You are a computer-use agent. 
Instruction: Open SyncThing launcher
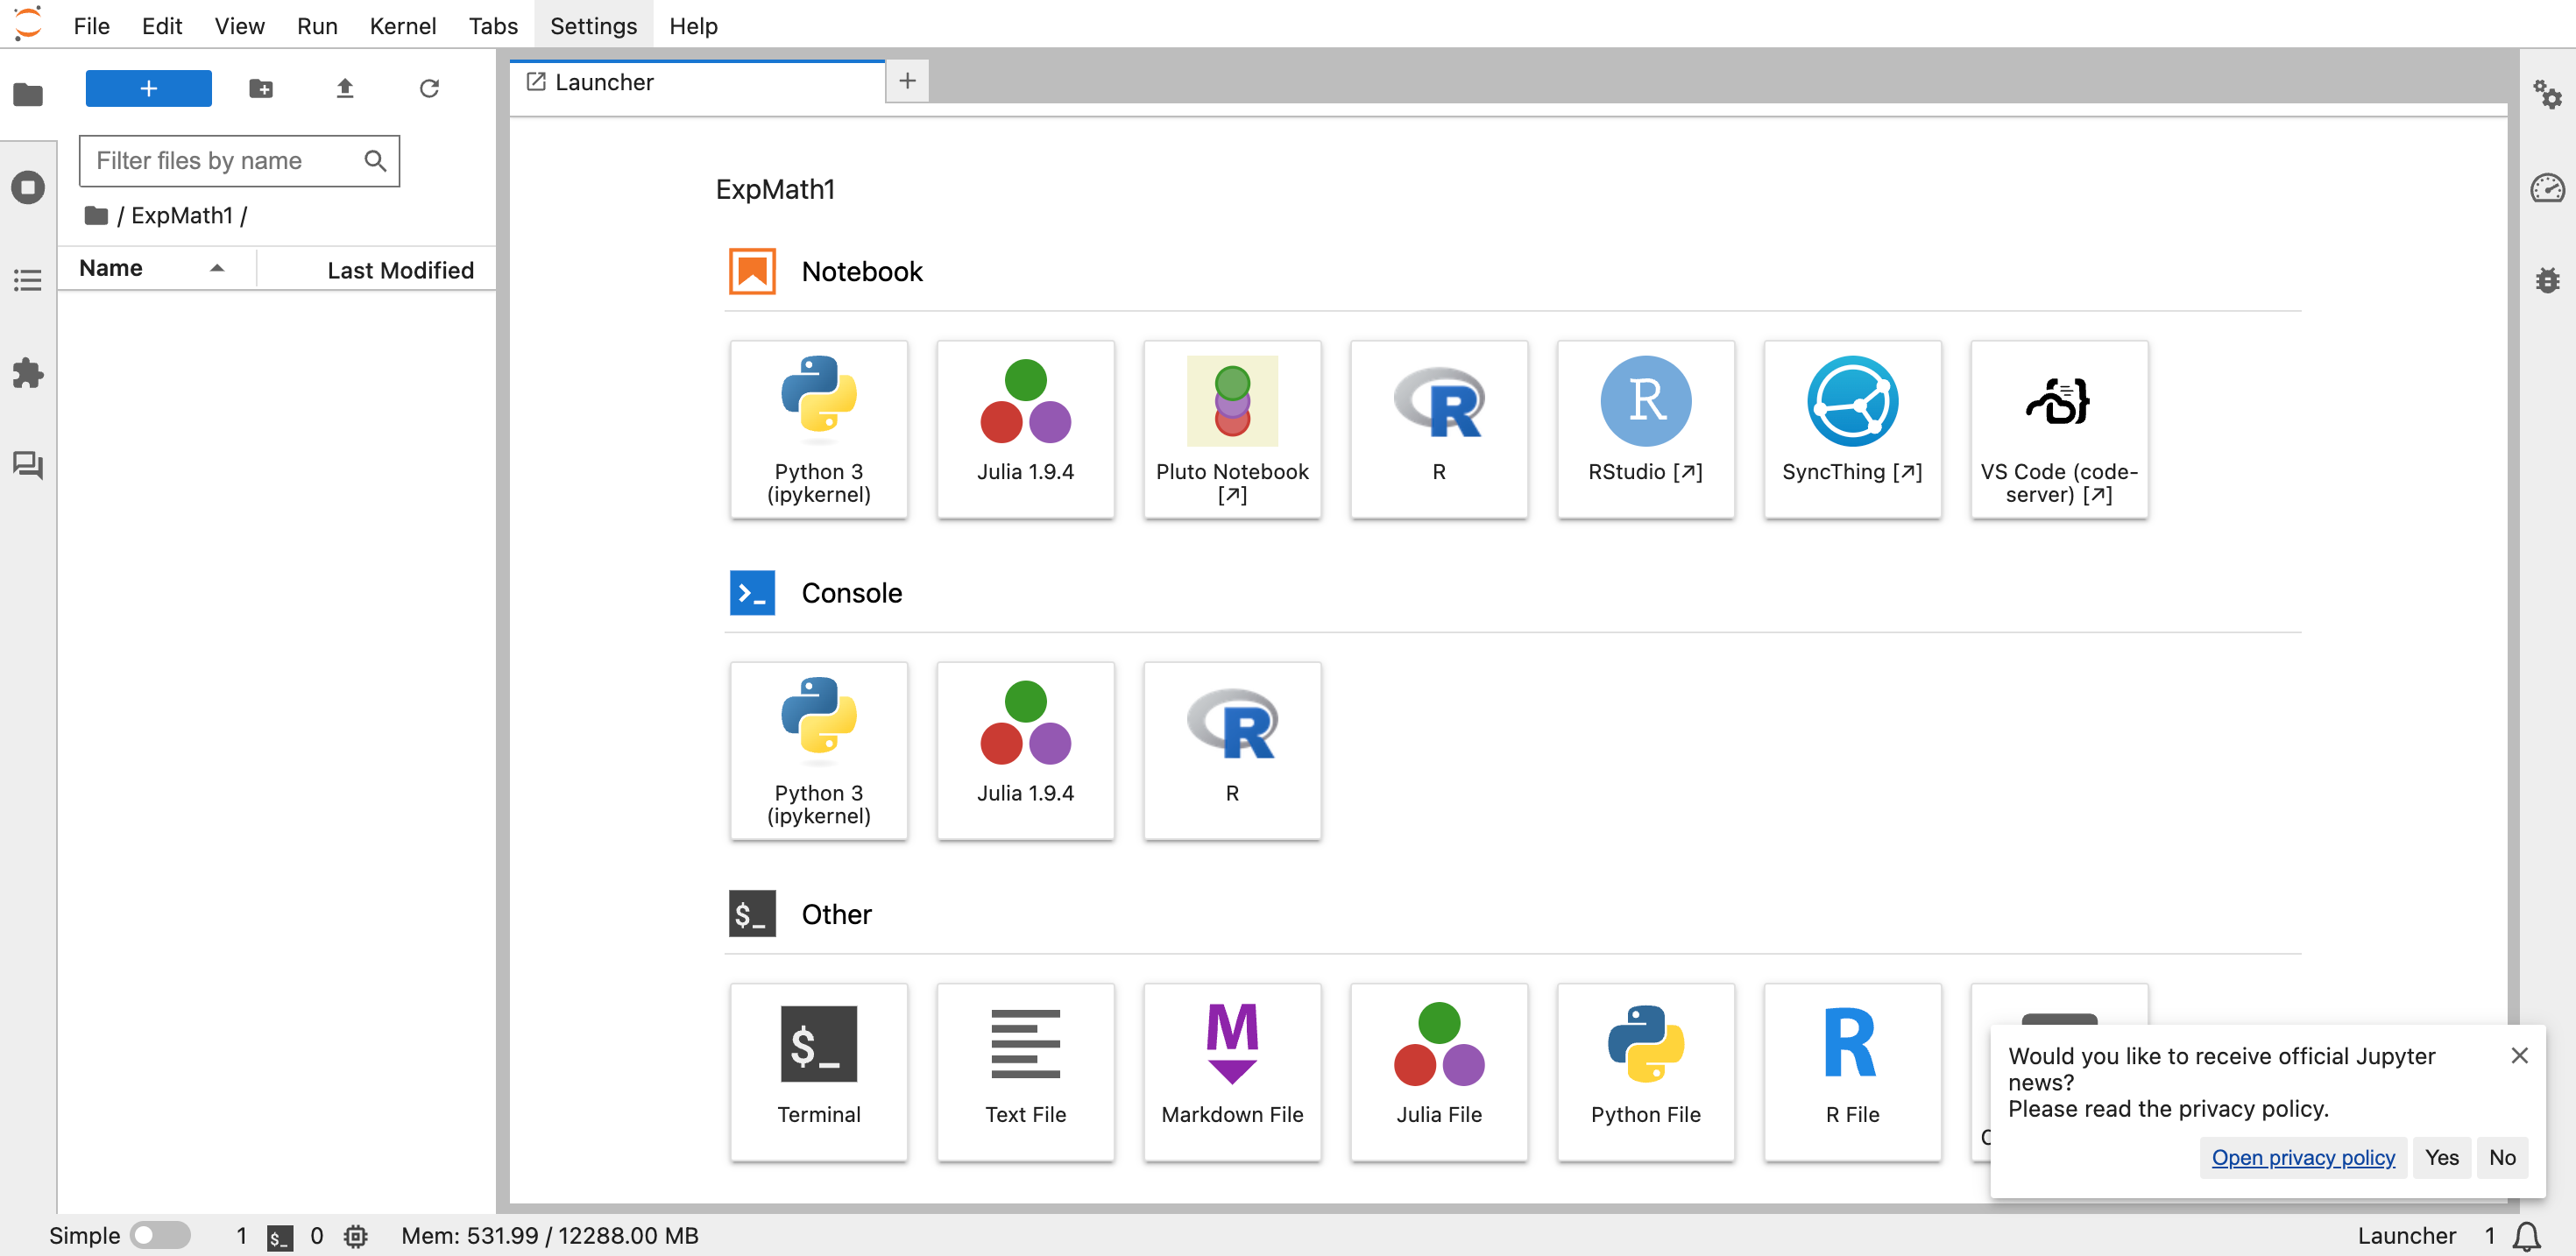tap(1852, 429)
